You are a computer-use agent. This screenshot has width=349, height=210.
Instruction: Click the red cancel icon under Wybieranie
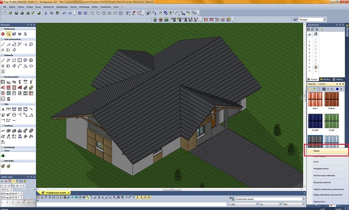coord(3,34)
